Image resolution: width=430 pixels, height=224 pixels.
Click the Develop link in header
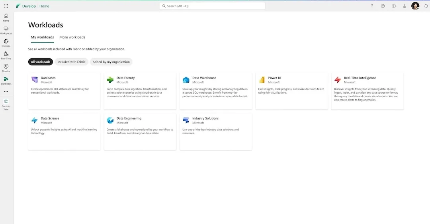click(29, 6)
